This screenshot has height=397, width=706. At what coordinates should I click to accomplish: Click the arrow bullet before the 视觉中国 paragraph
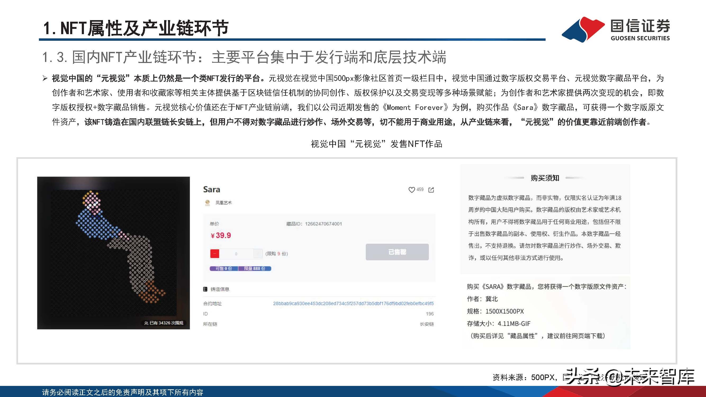click(x=45, y=78)
